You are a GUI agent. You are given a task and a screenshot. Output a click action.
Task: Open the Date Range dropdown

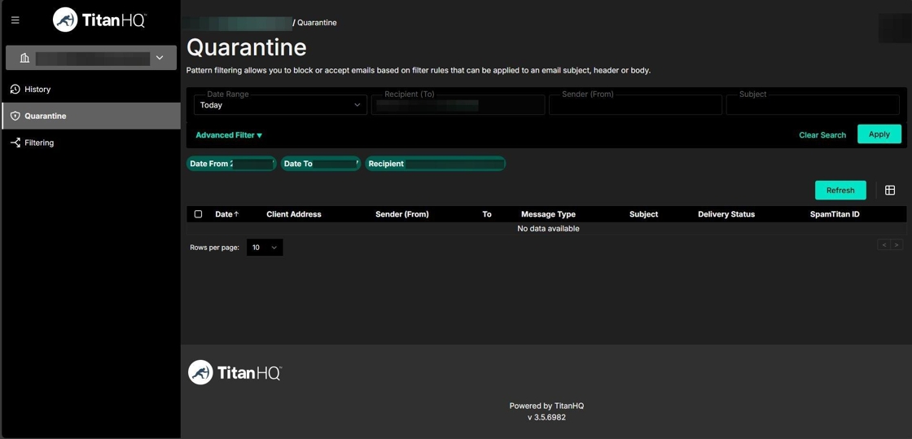click(x=280, y=105)
